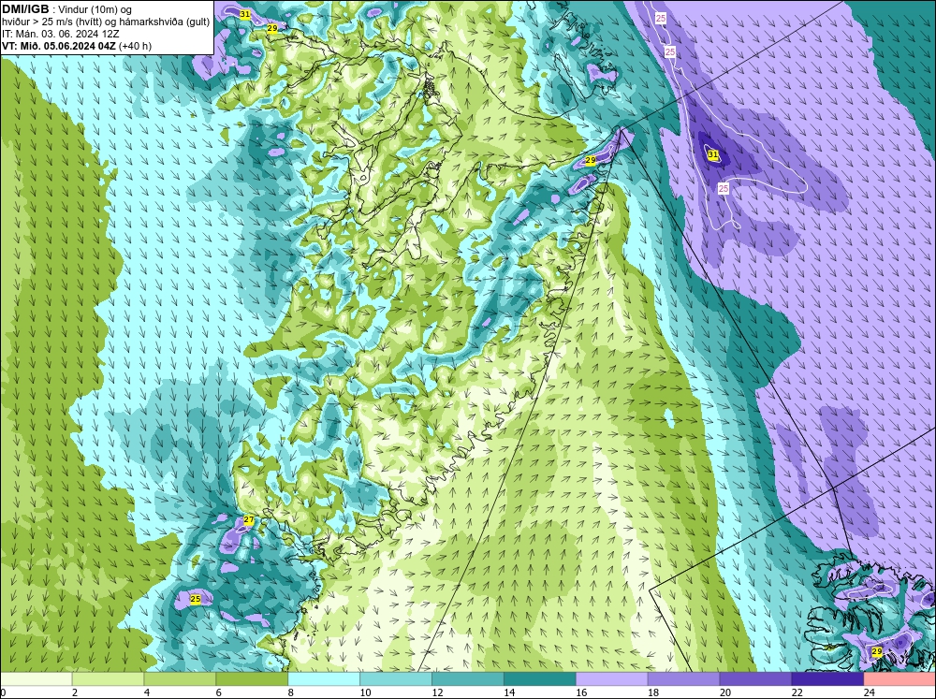Click the yellow 29 label over Iceland's Westfjords
Screen dimensions: 936x699
(x=877, y=652)
